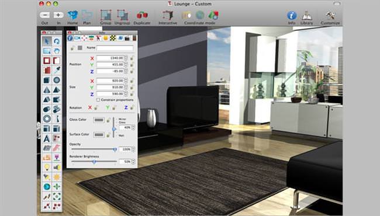Click the Renderer Brightness percentage stepper

(x=133, y=161)
